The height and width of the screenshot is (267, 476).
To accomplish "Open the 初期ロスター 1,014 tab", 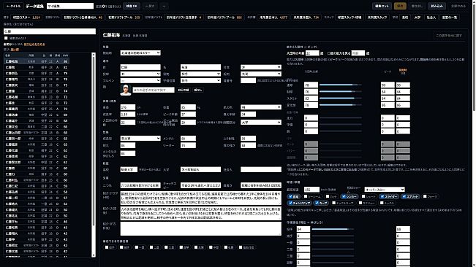I will [x=26, y=18].
